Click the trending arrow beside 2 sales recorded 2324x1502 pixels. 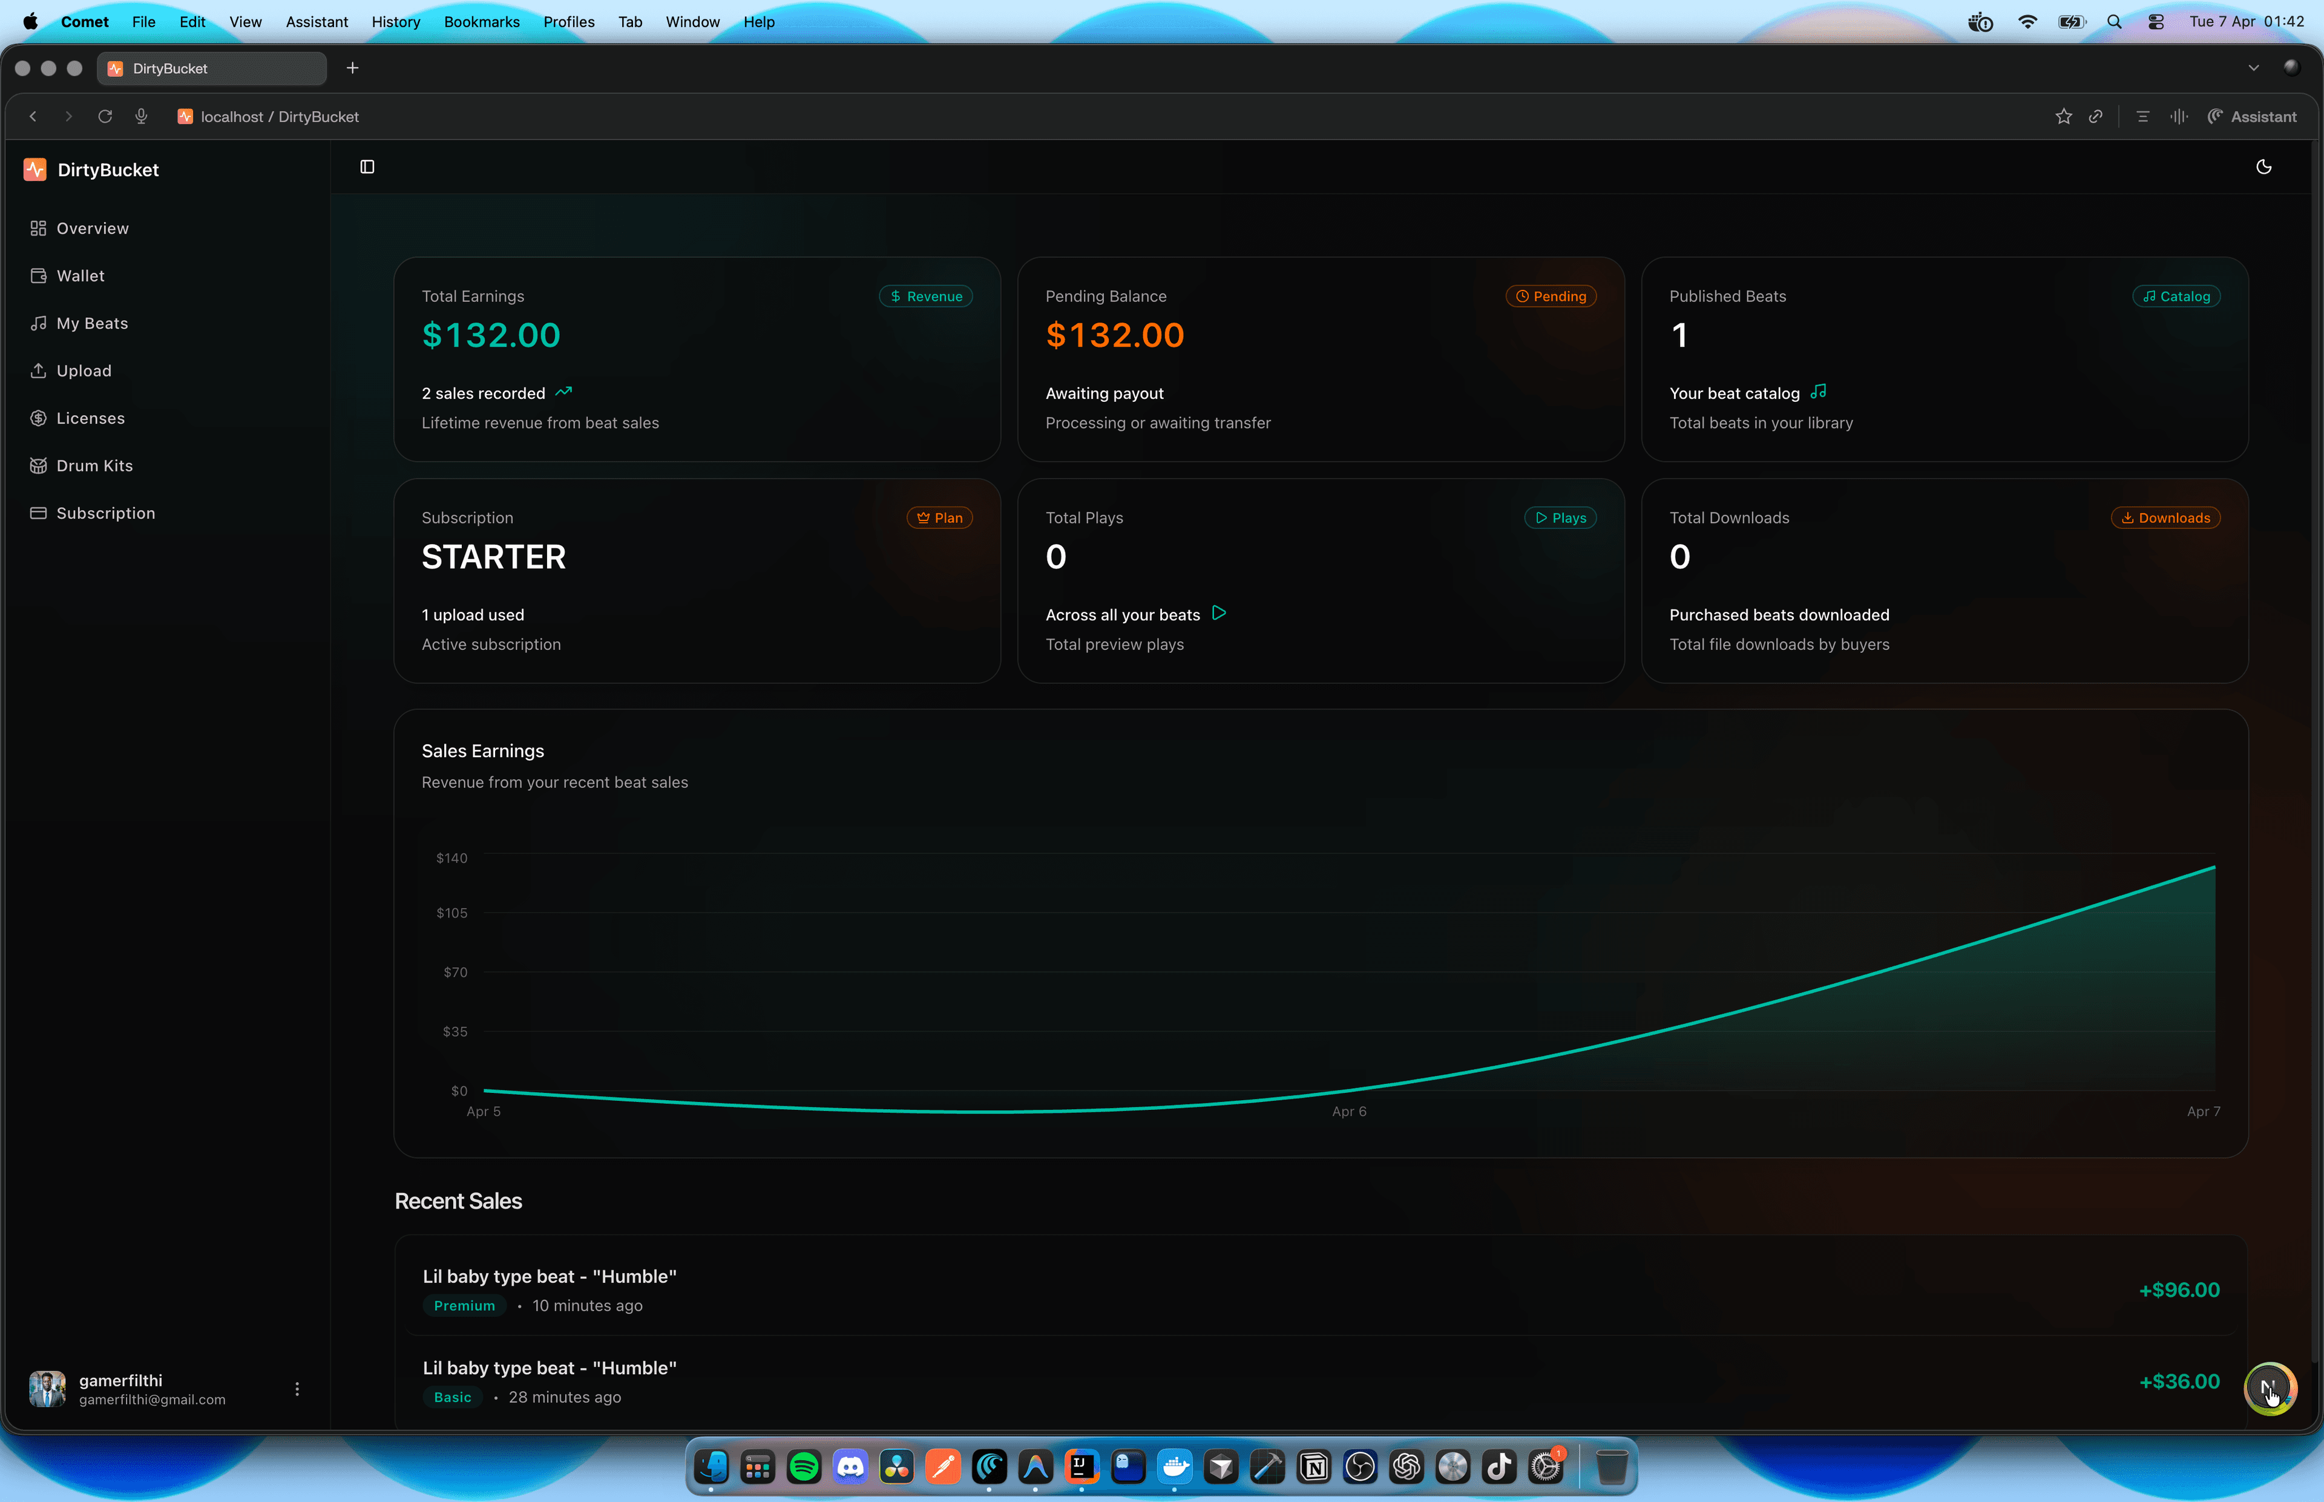pyautogui.click(x=563, y=392)
